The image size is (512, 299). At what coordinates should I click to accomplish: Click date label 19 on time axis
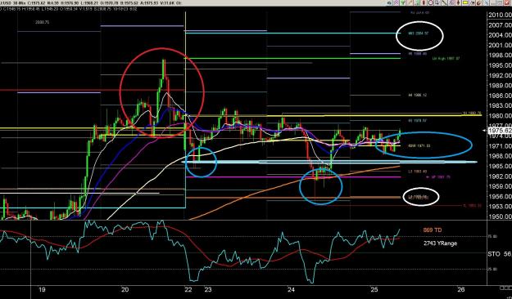point(41,289)
